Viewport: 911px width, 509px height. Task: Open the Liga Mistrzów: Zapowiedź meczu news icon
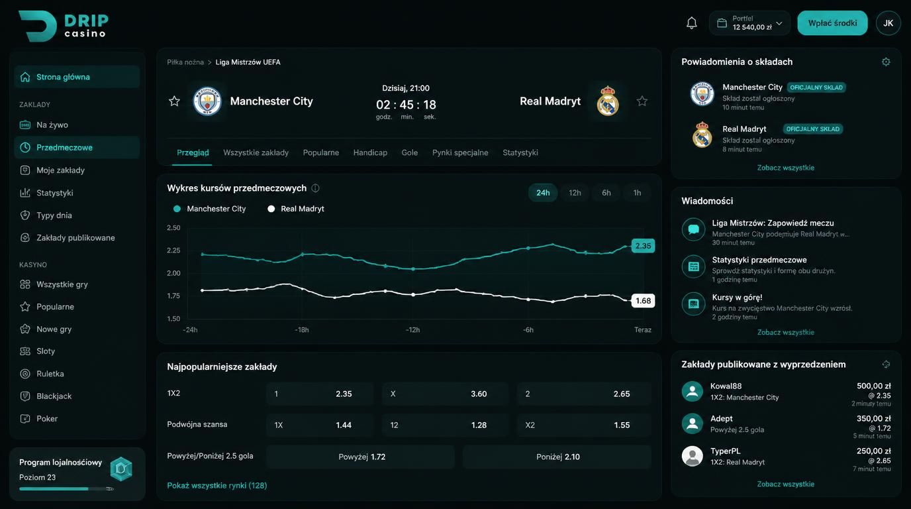tap(693, 229)
